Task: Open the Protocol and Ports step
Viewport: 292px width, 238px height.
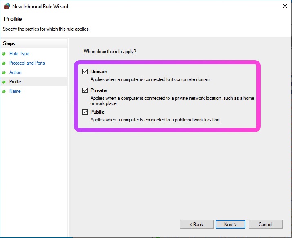Action: (x=27, y=63)
